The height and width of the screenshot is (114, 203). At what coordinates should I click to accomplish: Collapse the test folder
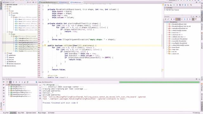pyautogui.click(x=8, y=32)
